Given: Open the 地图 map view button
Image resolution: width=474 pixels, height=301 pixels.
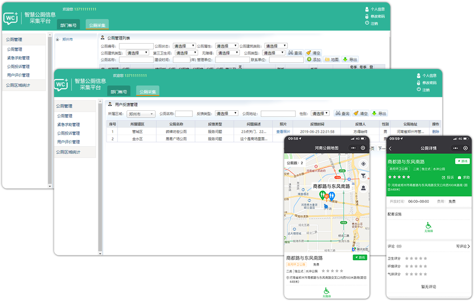Looking at the screenshot, I should [332, 59].
